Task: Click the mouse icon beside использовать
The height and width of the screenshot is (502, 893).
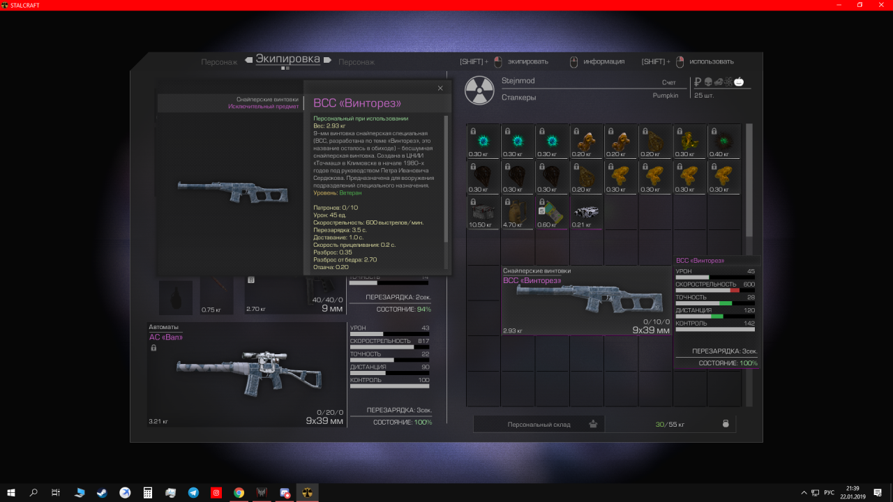Action: (x=680, y=61)
